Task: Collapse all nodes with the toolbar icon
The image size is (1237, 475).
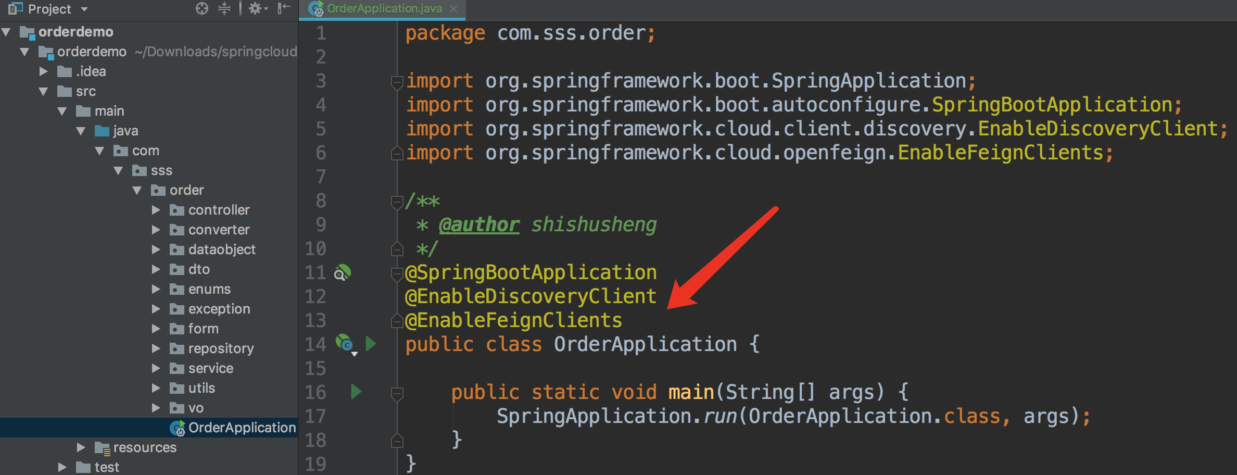Action: click(224, 8)
